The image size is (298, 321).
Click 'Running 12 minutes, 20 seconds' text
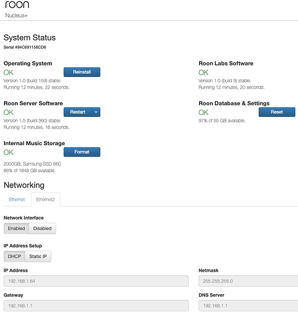[231, 87]
